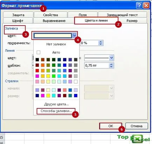Select the Размер tab
This screenshot has height=144, width=152.
coord(132,21)
